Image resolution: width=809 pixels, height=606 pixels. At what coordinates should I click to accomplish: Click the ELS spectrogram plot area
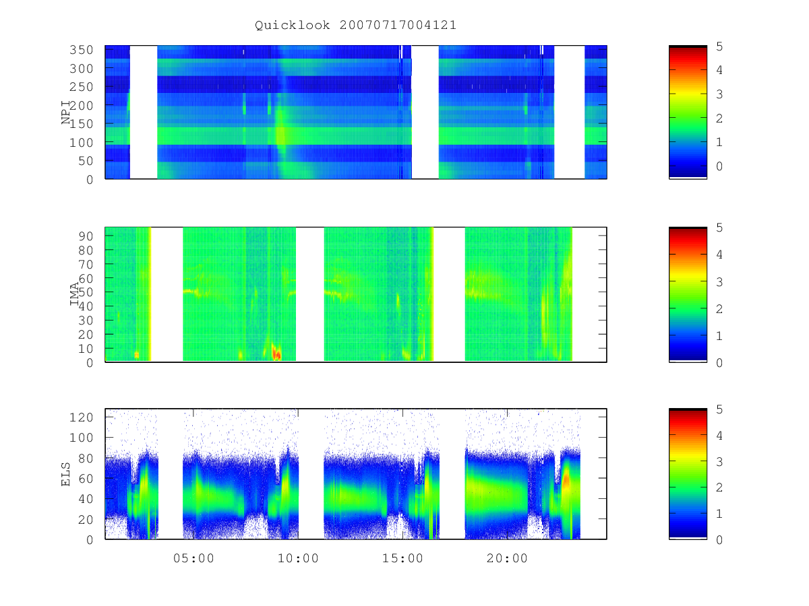click(356, 474)
